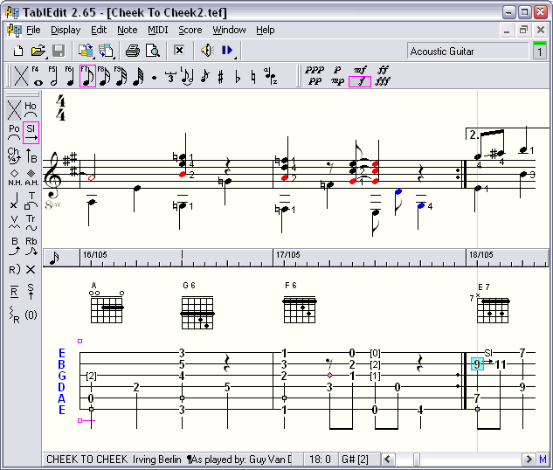Apply flat accidental
553x470 pixels.
[x=238, y=77]
